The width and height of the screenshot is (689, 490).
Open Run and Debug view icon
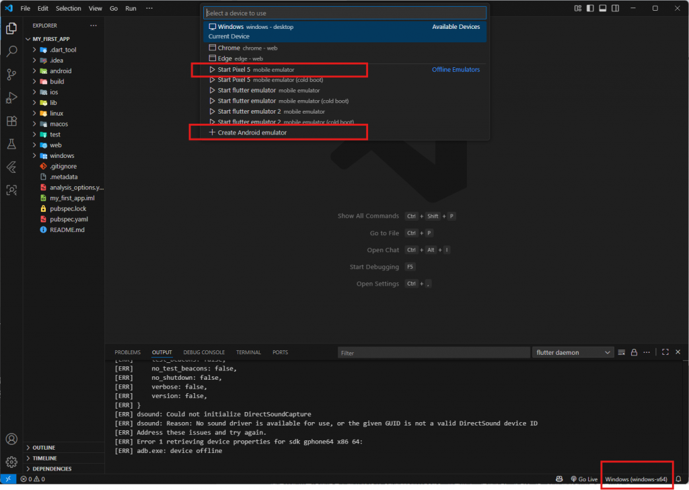pos(12,97)
